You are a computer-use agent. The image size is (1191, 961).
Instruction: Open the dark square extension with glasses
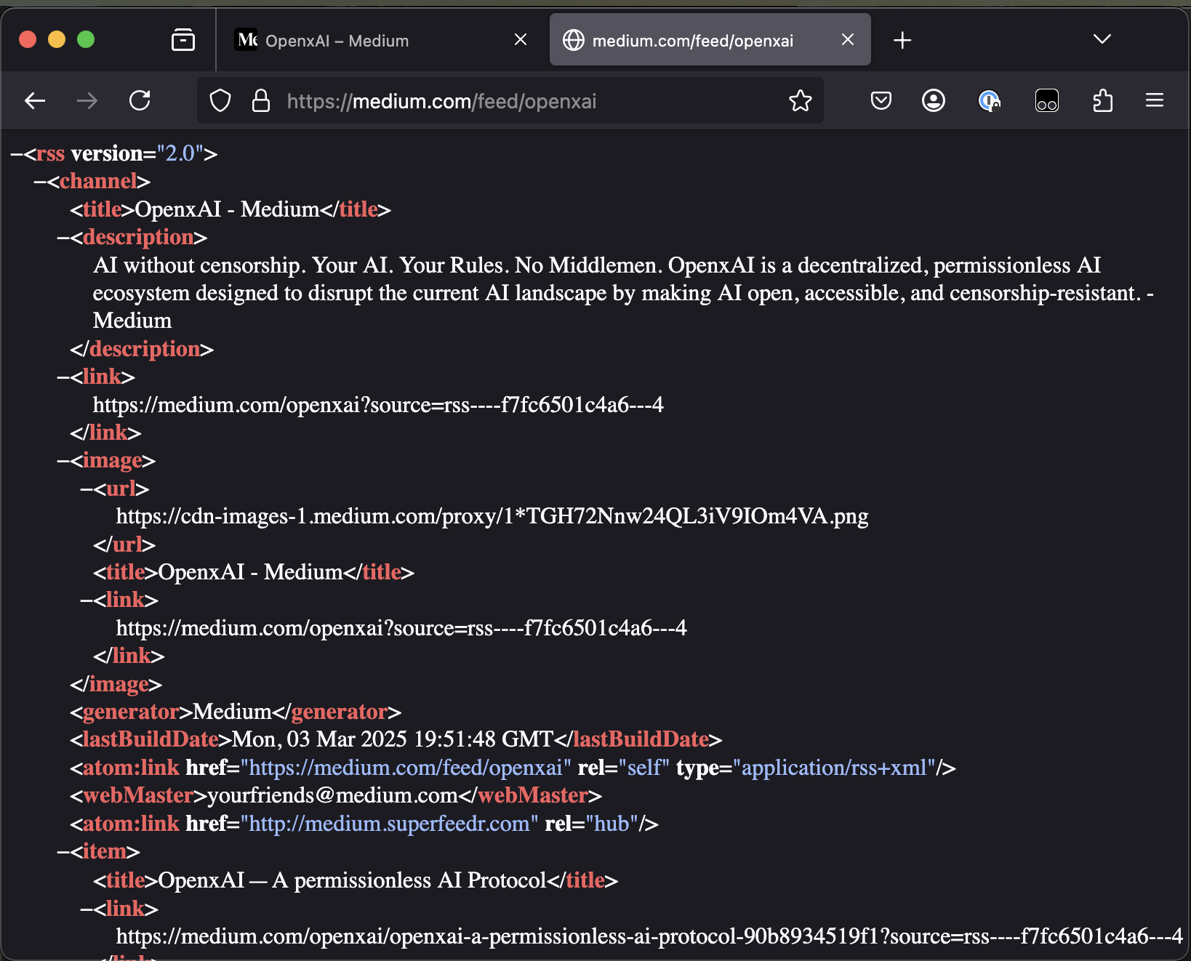(1047, 100)
